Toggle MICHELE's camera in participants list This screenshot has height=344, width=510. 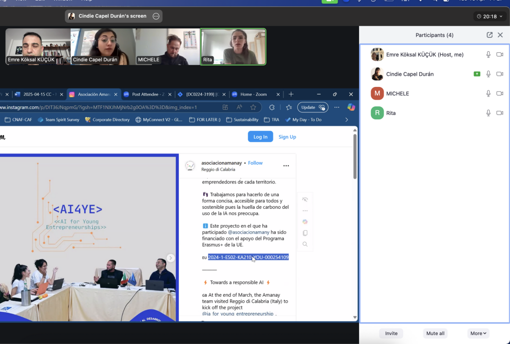[500, 93]
